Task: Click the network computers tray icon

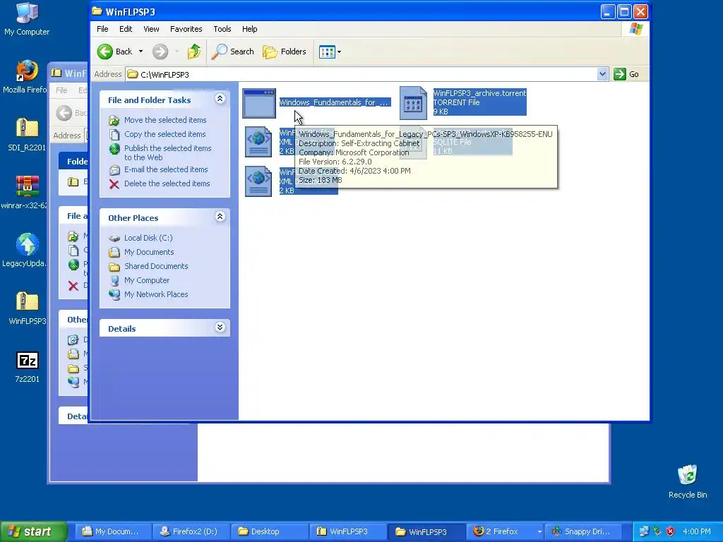Action: (x=644, y=531)
